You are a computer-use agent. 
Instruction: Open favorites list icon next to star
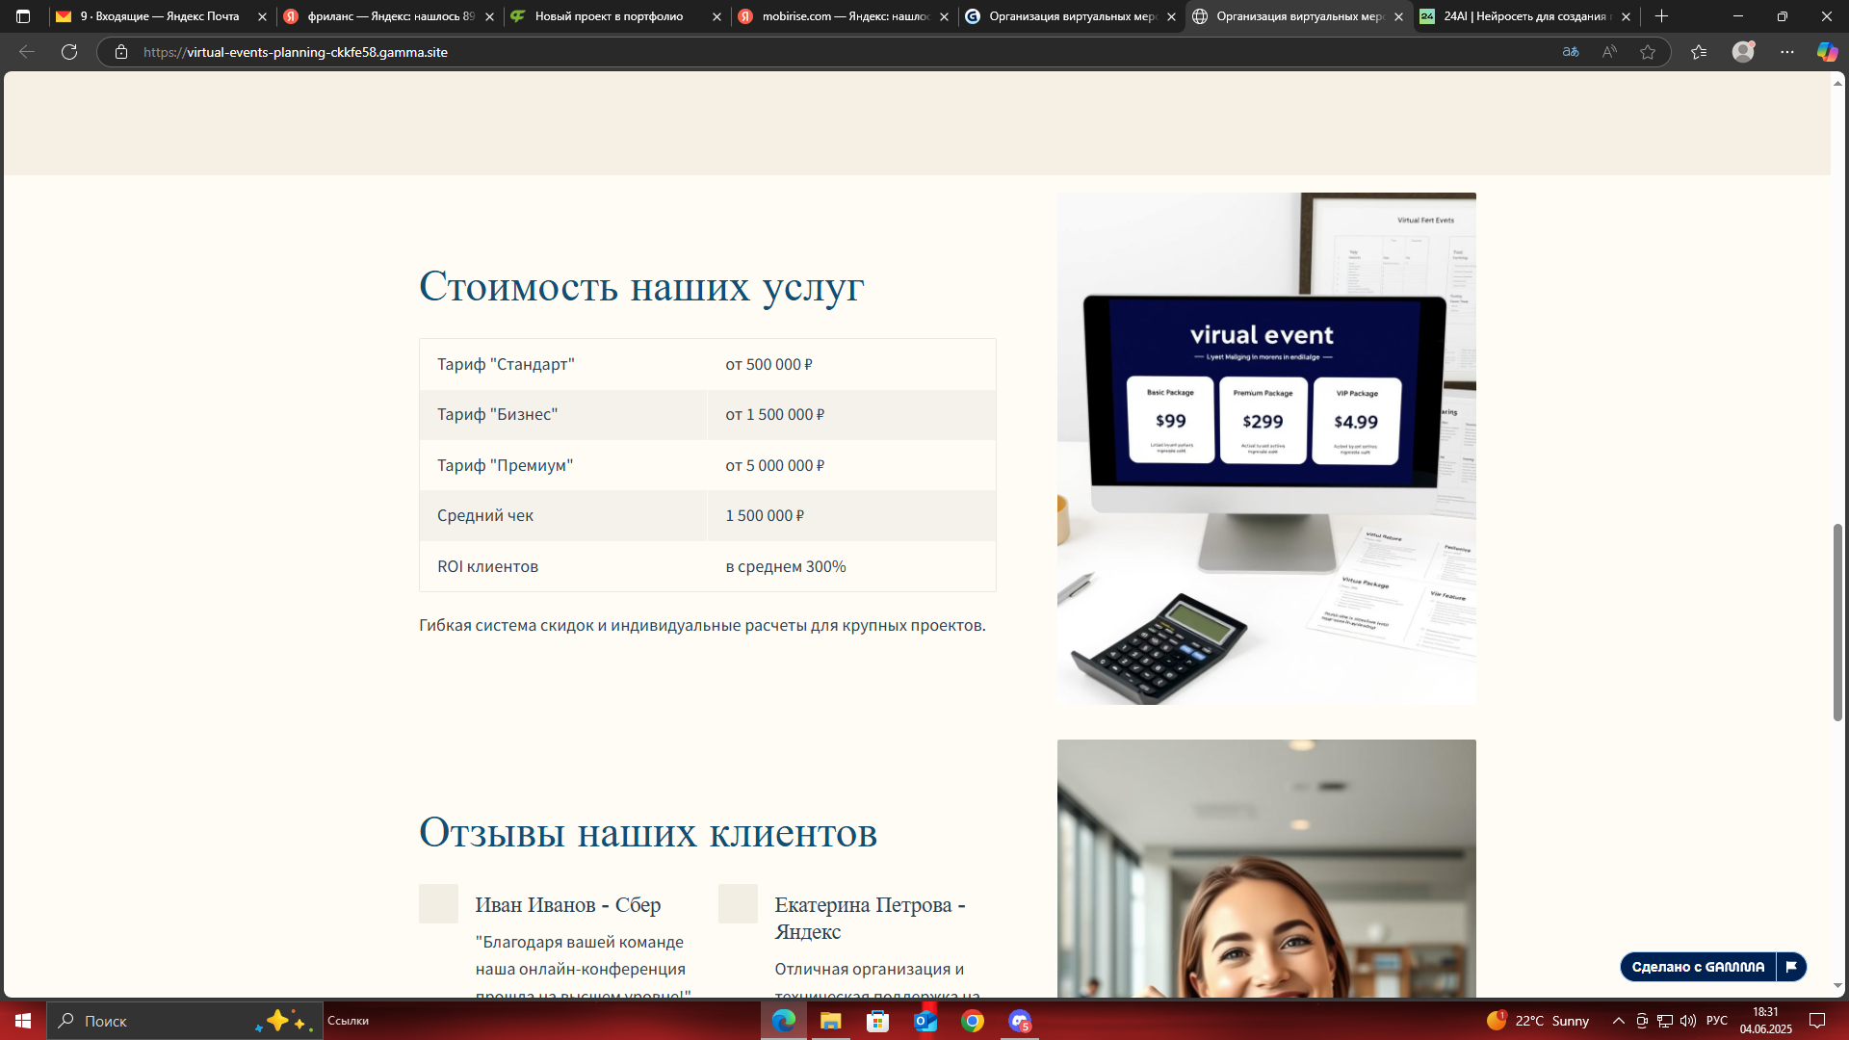[x=1697, y=52]
